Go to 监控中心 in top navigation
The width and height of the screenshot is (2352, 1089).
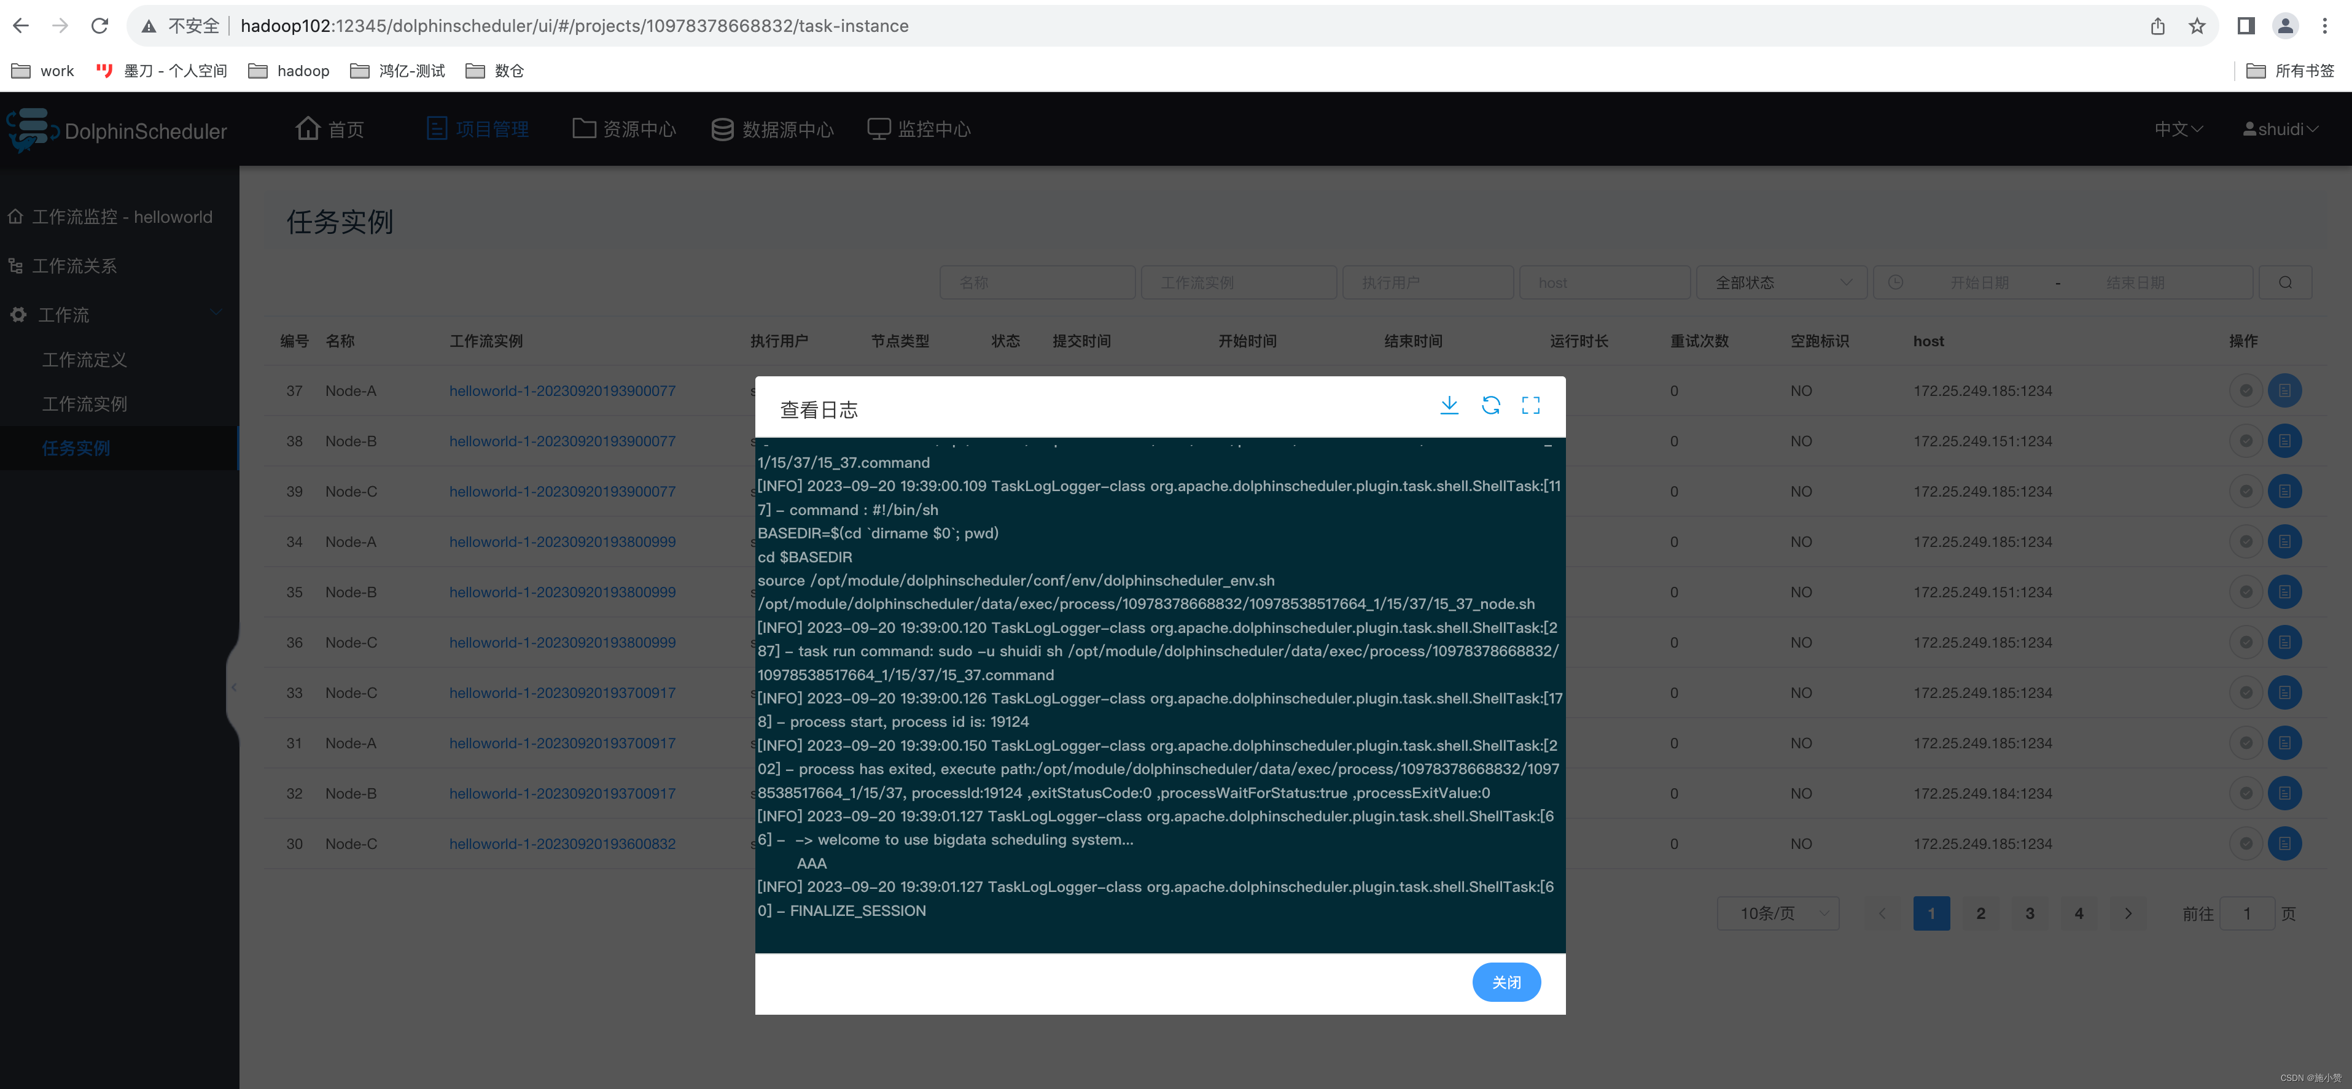point(919,130)
